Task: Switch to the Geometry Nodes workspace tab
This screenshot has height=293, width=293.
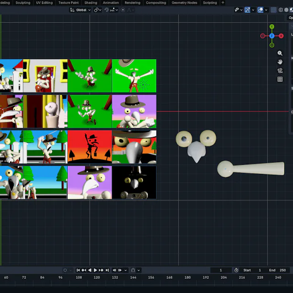Action: 184,3
